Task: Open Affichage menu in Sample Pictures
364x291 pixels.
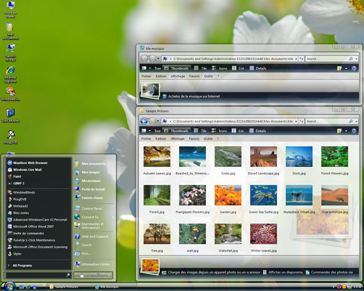Action: pyautogui.click(x=178, y=139)
